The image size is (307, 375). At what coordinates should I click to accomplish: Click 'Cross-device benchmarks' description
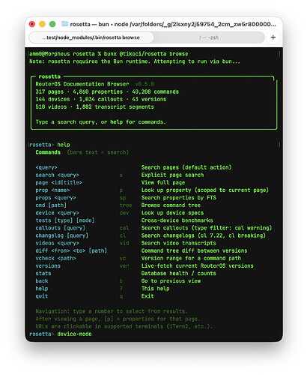[177, 220]
